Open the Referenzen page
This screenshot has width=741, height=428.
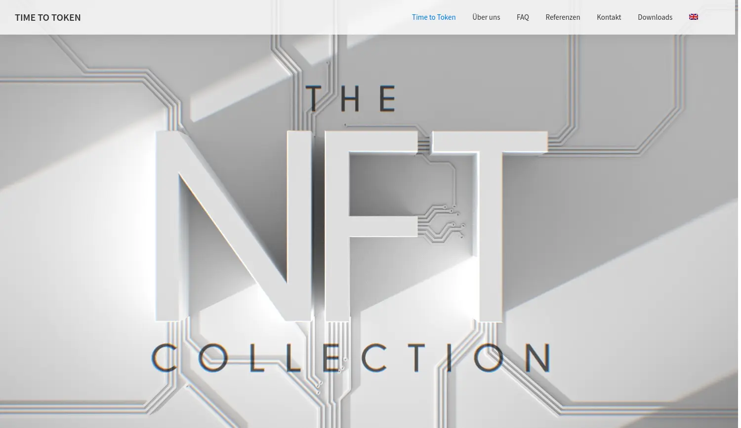pos(563,17)
